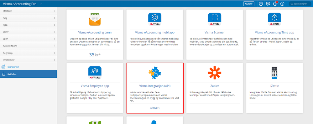Click the eAccounting Time app stopwatch icon
Screen dimensions: 313x124
pos(274,19)
